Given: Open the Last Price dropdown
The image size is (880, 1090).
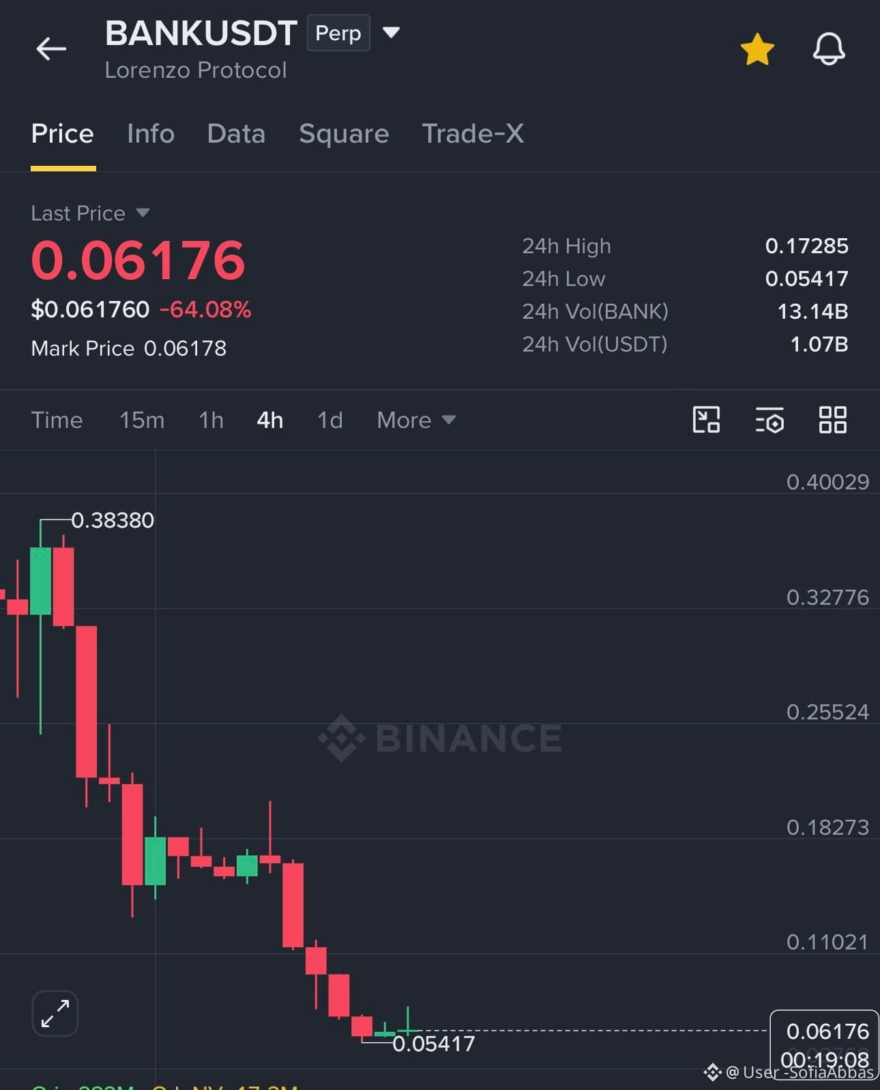Looking at the screenshot, I should [90, 213].
